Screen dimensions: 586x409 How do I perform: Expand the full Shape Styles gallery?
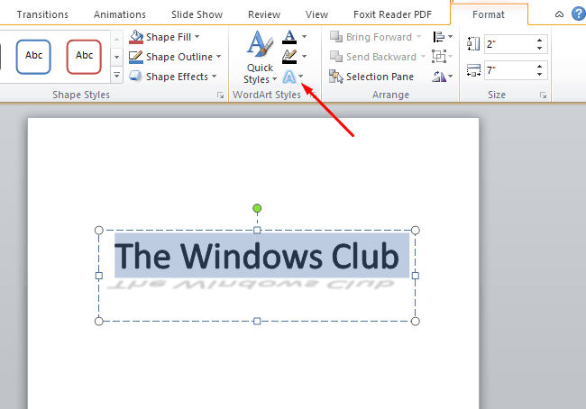116,76
